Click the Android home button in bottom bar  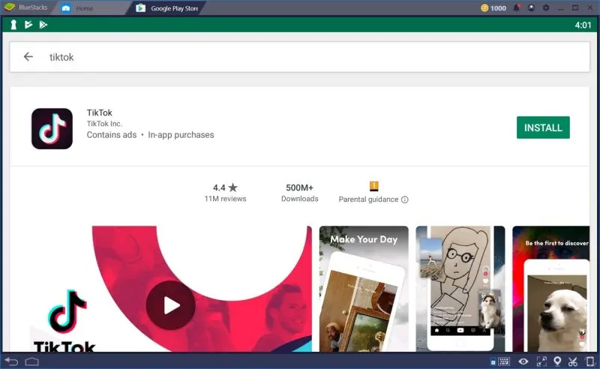click(x=31, y=361)
